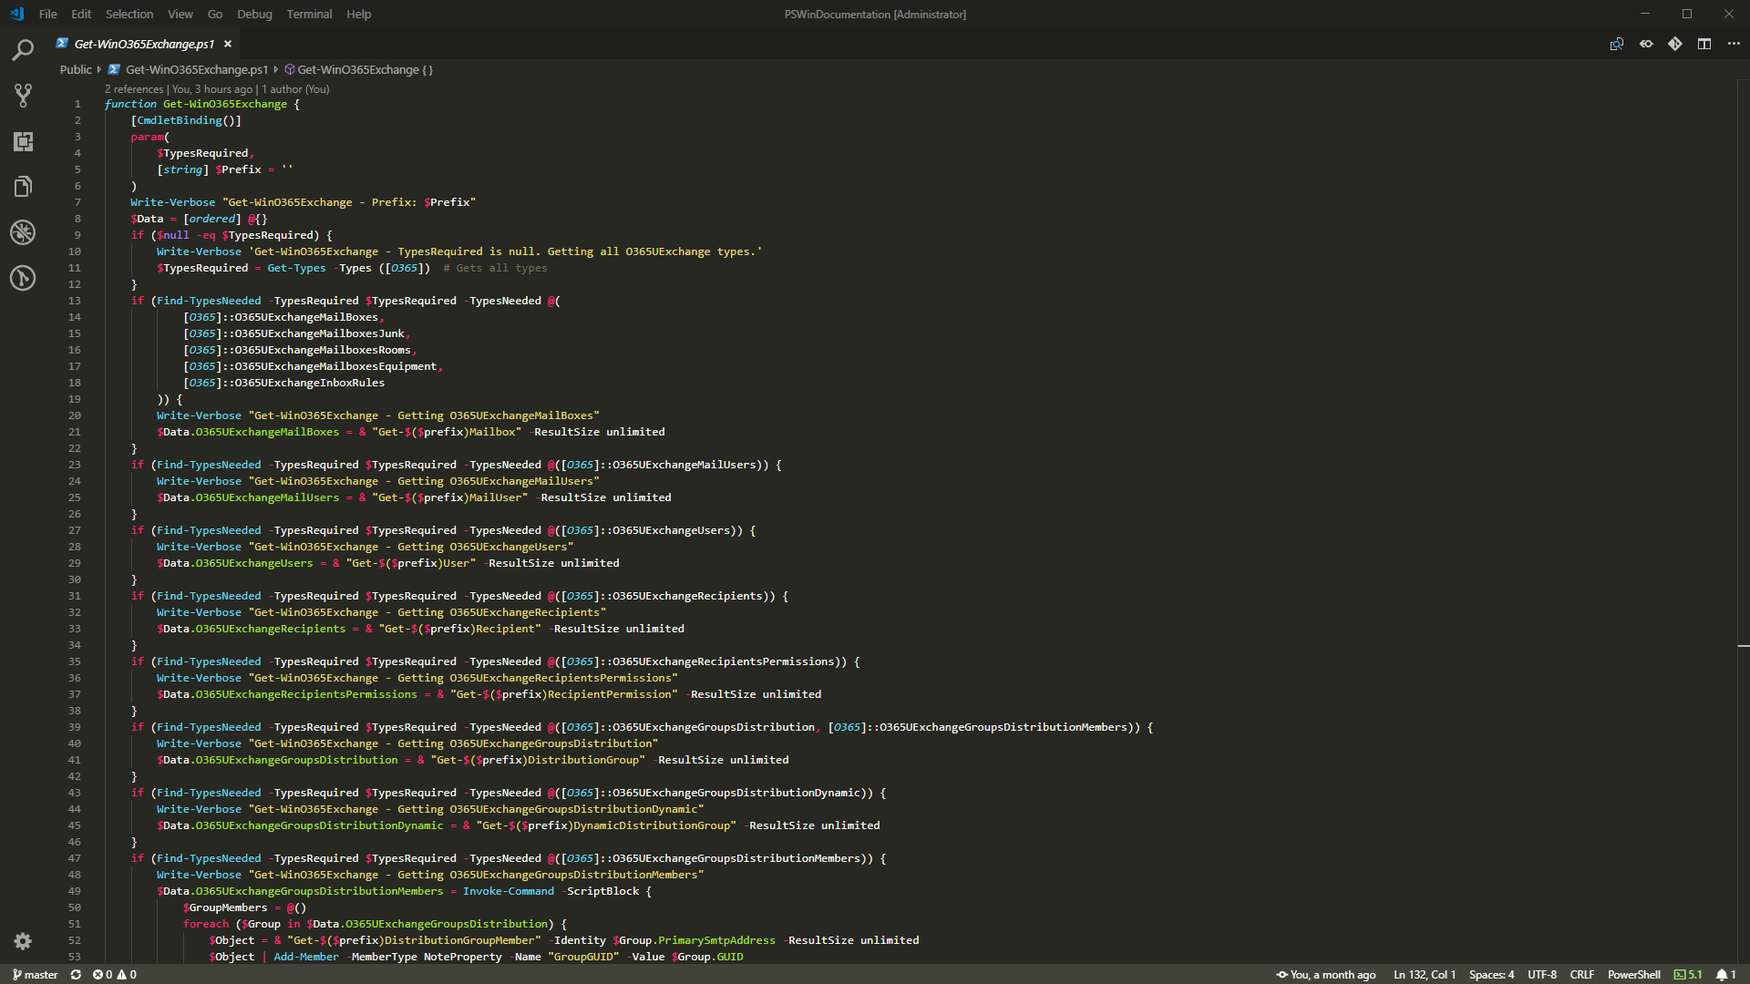Open the Manage gear icon
Screen dimensions: 1750x984
pos(23,941)
